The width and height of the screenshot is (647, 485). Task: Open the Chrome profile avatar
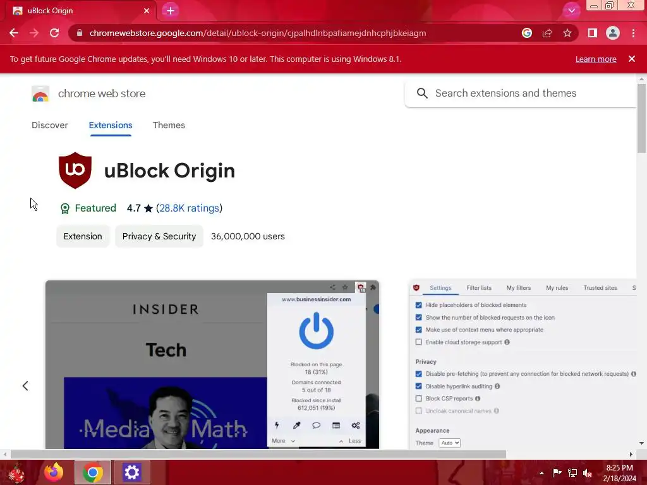tap(613, 33)
